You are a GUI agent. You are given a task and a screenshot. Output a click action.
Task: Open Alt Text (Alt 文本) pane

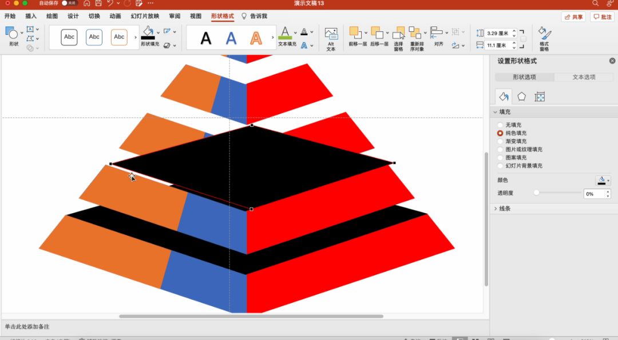coord(331,39)
